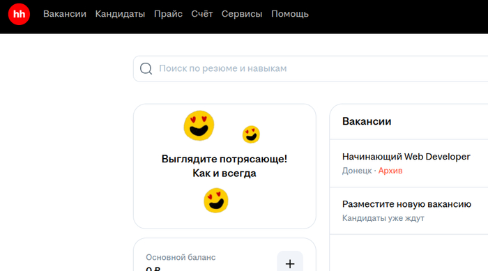Click the red hh logo
Image resolution: width=488 pixels, height=271 pixels.
tap(19, 14)
